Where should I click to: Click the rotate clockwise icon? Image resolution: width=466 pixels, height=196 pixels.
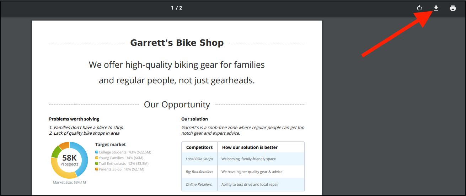[419, 8]
